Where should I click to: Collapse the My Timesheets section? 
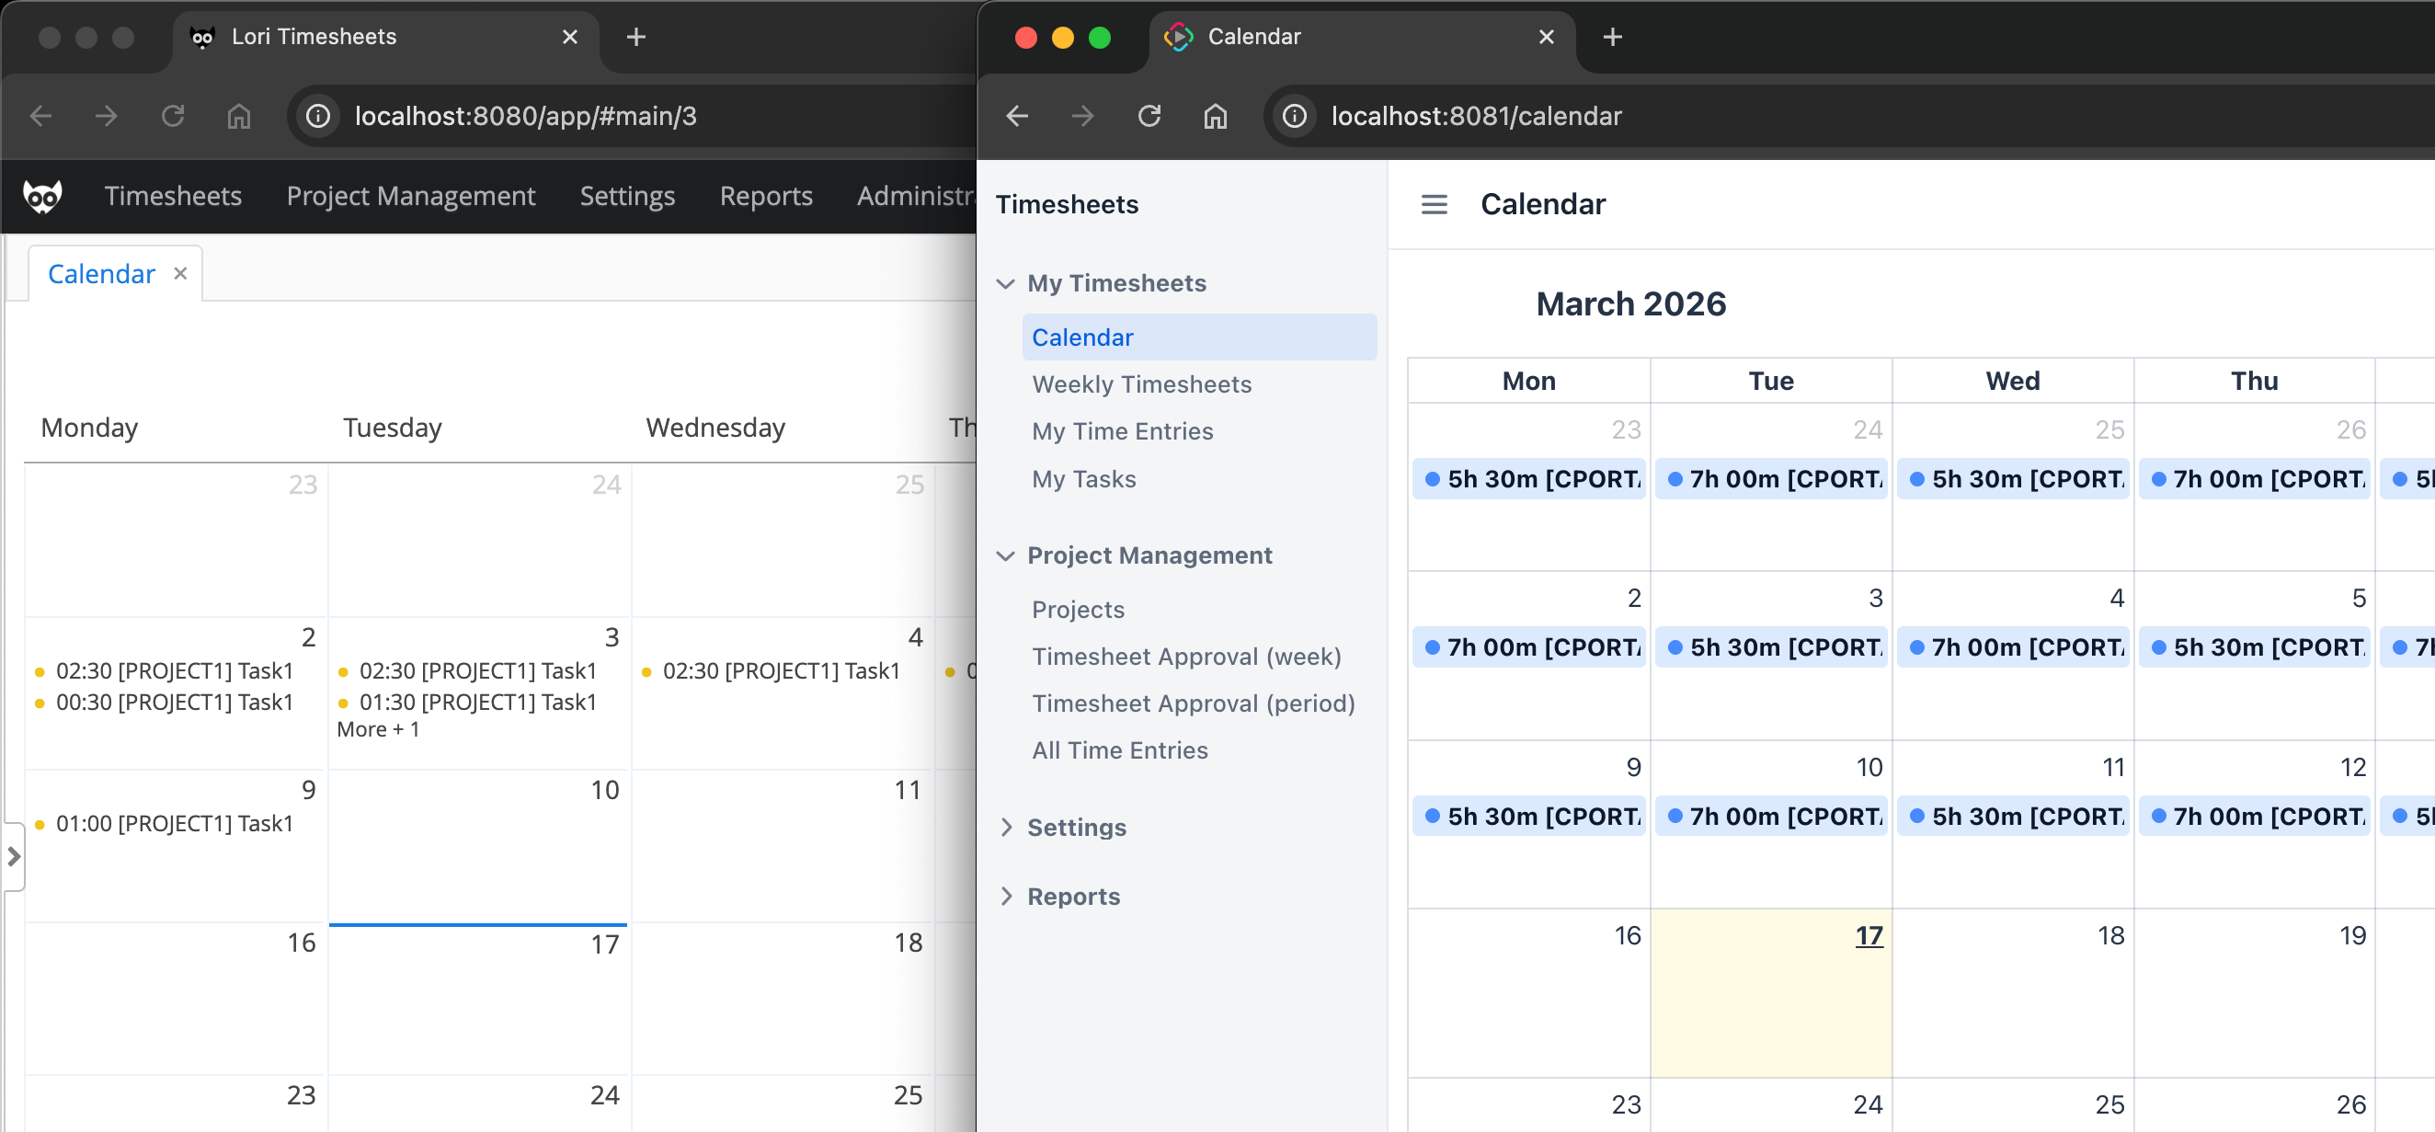tap(1006, 283)
